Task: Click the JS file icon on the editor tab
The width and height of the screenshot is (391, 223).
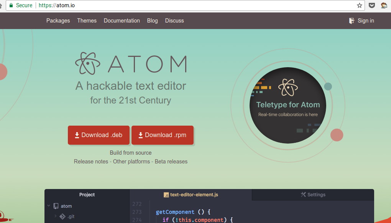Action: 167,194
